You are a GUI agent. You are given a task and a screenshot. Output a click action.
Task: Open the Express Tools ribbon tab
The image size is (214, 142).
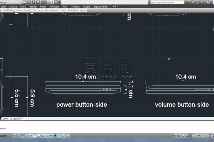click(x=101, y=6)
